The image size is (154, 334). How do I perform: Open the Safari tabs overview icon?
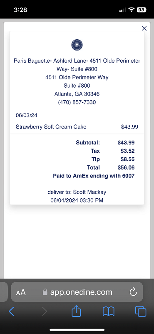(141, 311)
